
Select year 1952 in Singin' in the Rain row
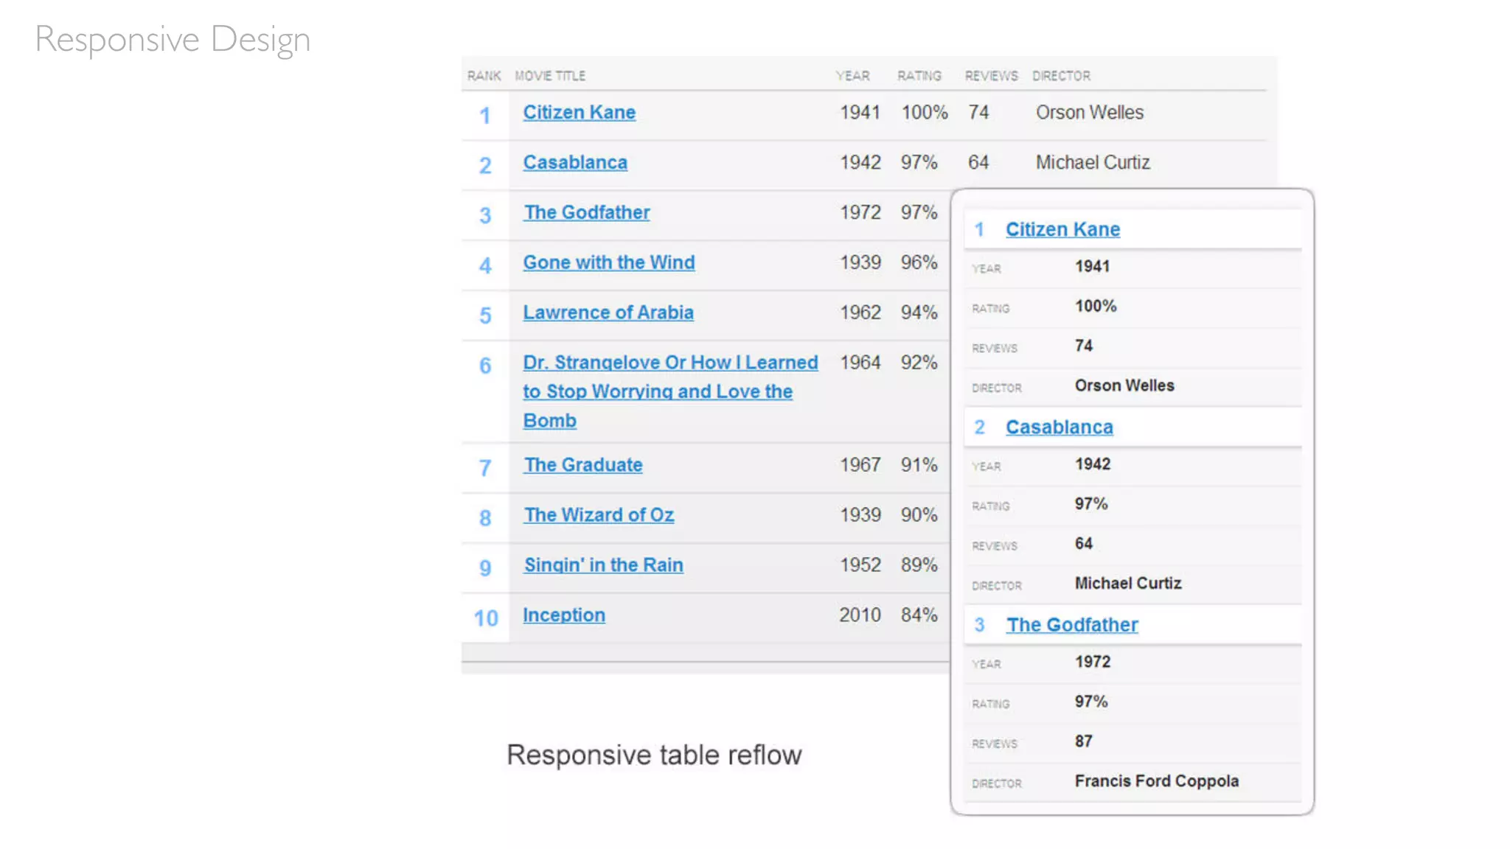[860, 566]
